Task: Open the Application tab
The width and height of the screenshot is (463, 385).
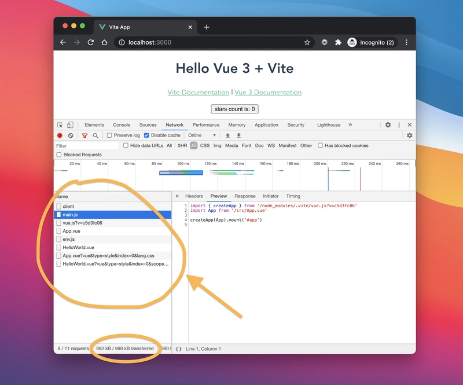Action: (x=266, y=125)
